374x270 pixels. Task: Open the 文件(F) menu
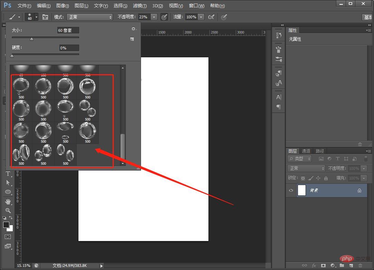point(24,6)
